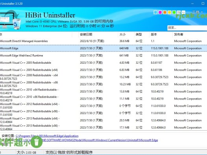Select Microsoft Visual C++ 2005 Redistributable (32-bit)
This screenshot has width=207, height=155.
pos(103,63)
